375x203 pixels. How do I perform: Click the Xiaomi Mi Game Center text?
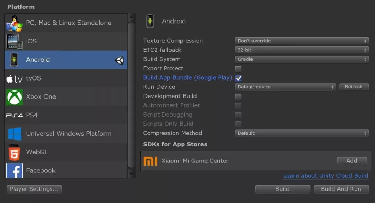pyautogui.click(x=195, y=161)
